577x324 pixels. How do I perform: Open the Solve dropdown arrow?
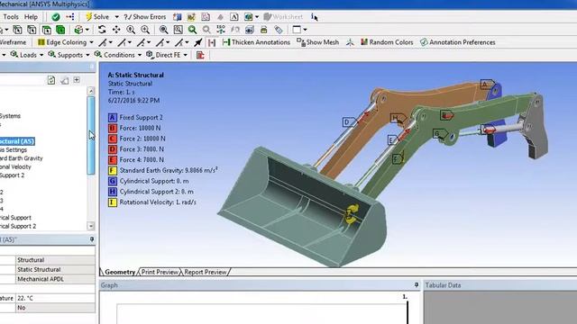coord(116,17)
